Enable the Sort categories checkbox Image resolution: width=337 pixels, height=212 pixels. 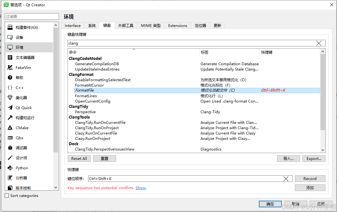pos(7,195)
